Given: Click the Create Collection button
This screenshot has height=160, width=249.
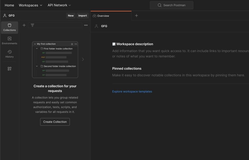Looking at the screenshot, I should [x=55, y=122].
